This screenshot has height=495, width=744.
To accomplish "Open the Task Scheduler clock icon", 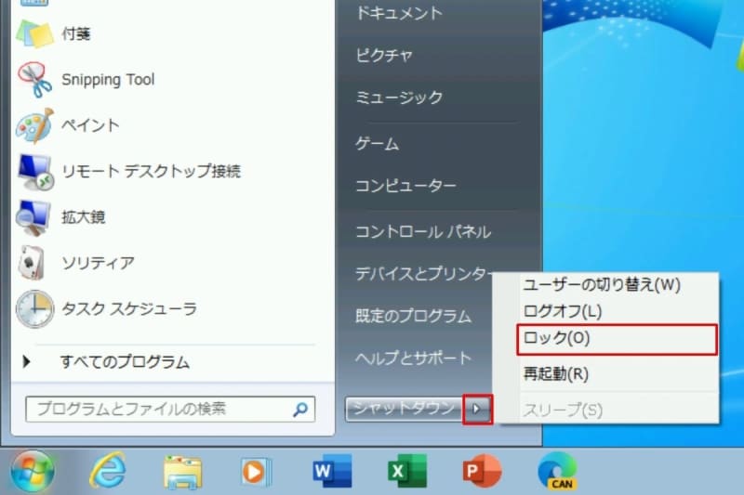I will [34, 309].
